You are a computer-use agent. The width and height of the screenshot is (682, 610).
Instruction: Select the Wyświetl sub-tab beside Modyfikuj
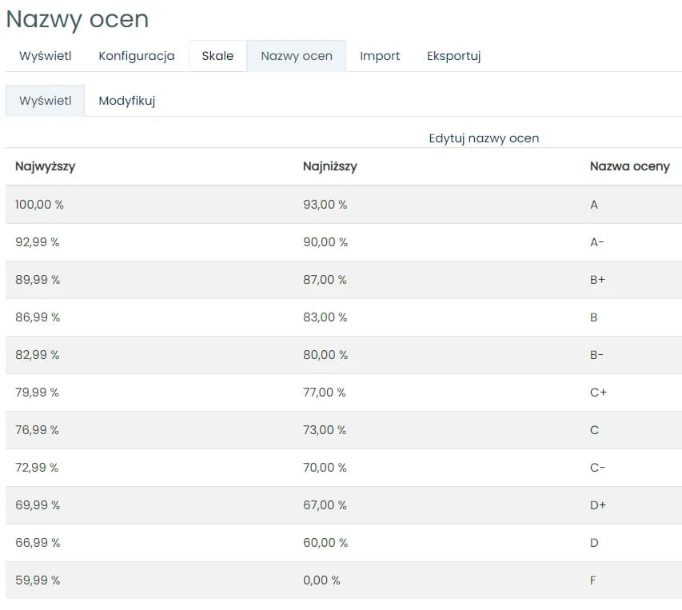click(46, 101)
